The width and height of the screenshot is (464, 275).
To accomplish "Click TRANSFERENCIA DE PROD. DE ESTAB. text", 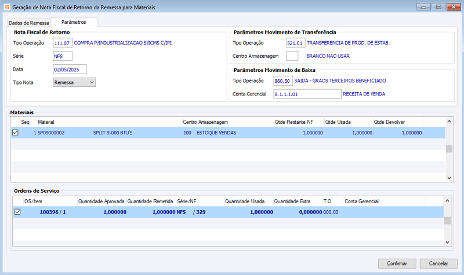I will coord(349,43).
